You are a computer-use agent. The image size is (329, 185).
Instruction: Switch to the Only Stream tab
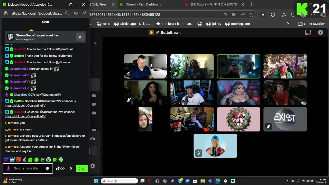coord(100,4)
